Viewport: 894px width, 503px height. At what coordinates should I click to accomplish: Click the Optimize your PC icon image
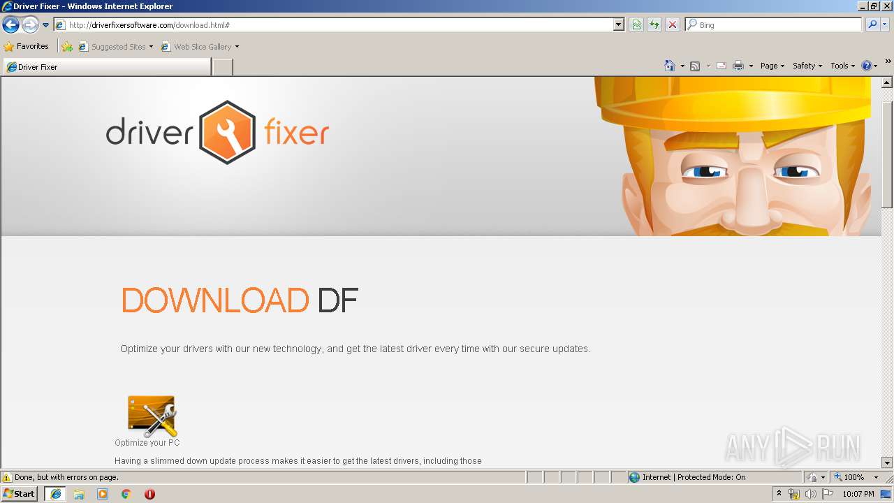[x=152, y=416]
